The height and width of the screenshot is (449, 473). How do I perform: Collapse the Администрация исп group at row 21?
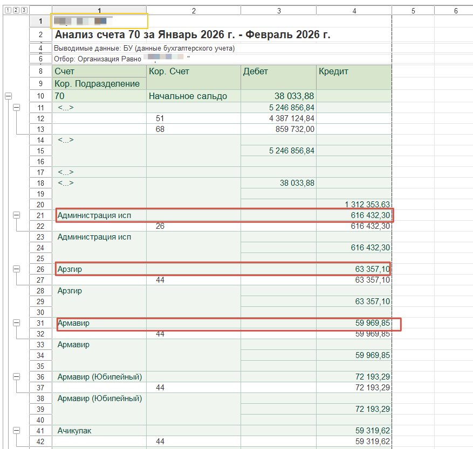[x=17, y=215]
